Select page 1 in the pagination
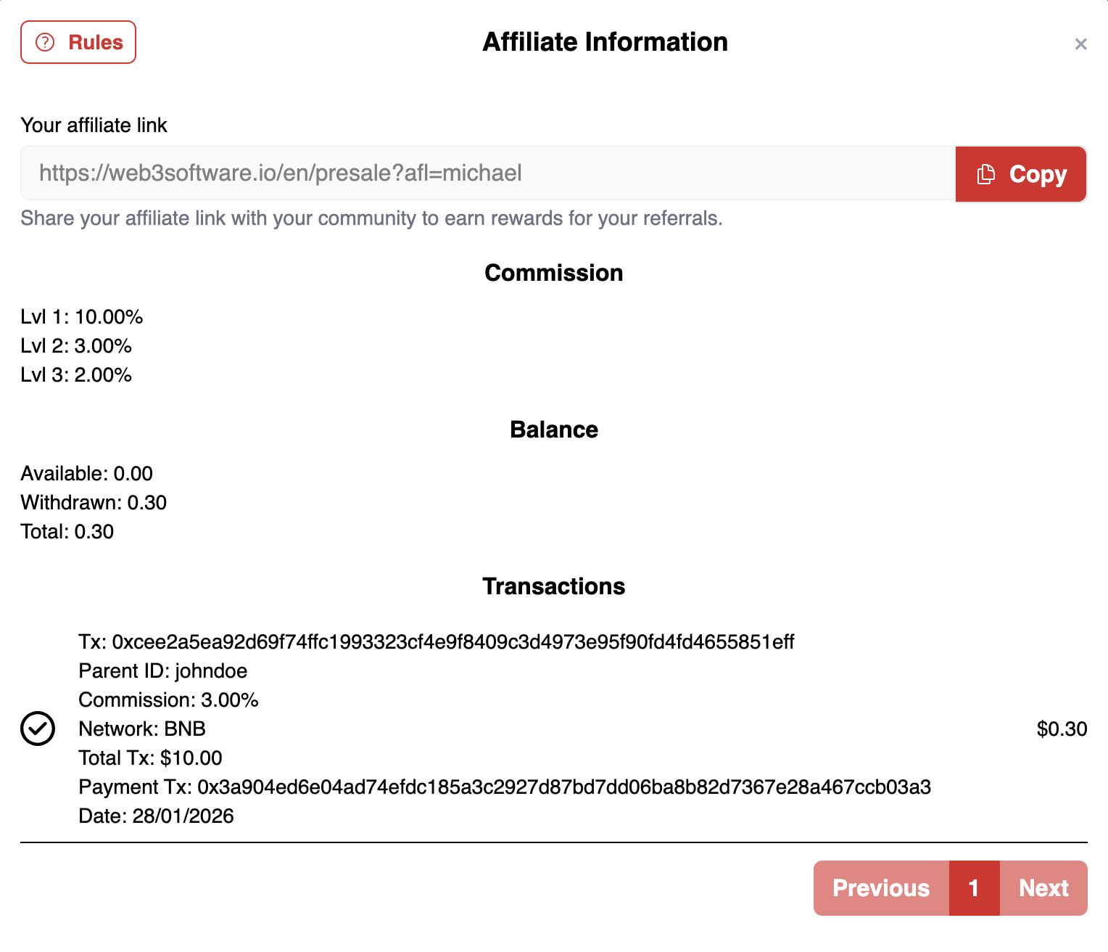Image resolution: width=1108 pixels, height=952 pixels. [974, 888]
